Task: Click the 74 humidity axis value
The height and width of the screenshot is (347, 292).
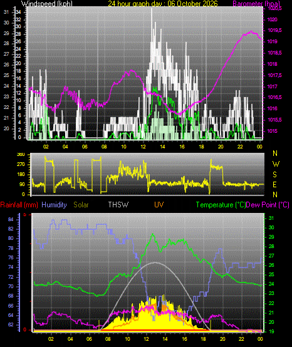Action: pos(11,267)
